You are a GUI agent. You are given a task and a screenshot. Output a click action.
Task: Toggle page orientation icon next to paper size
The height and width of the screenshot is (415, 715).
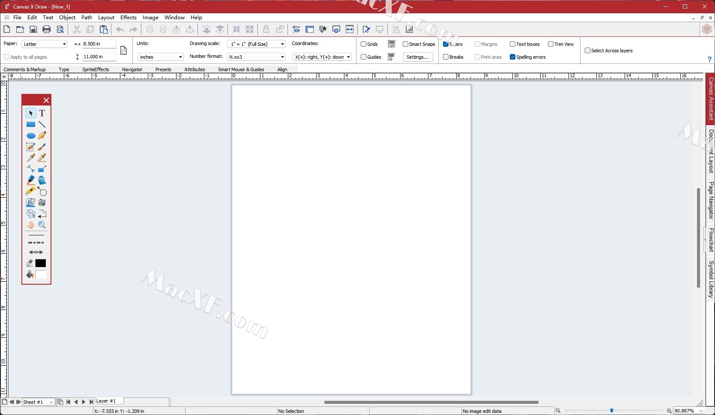(124, 51)
